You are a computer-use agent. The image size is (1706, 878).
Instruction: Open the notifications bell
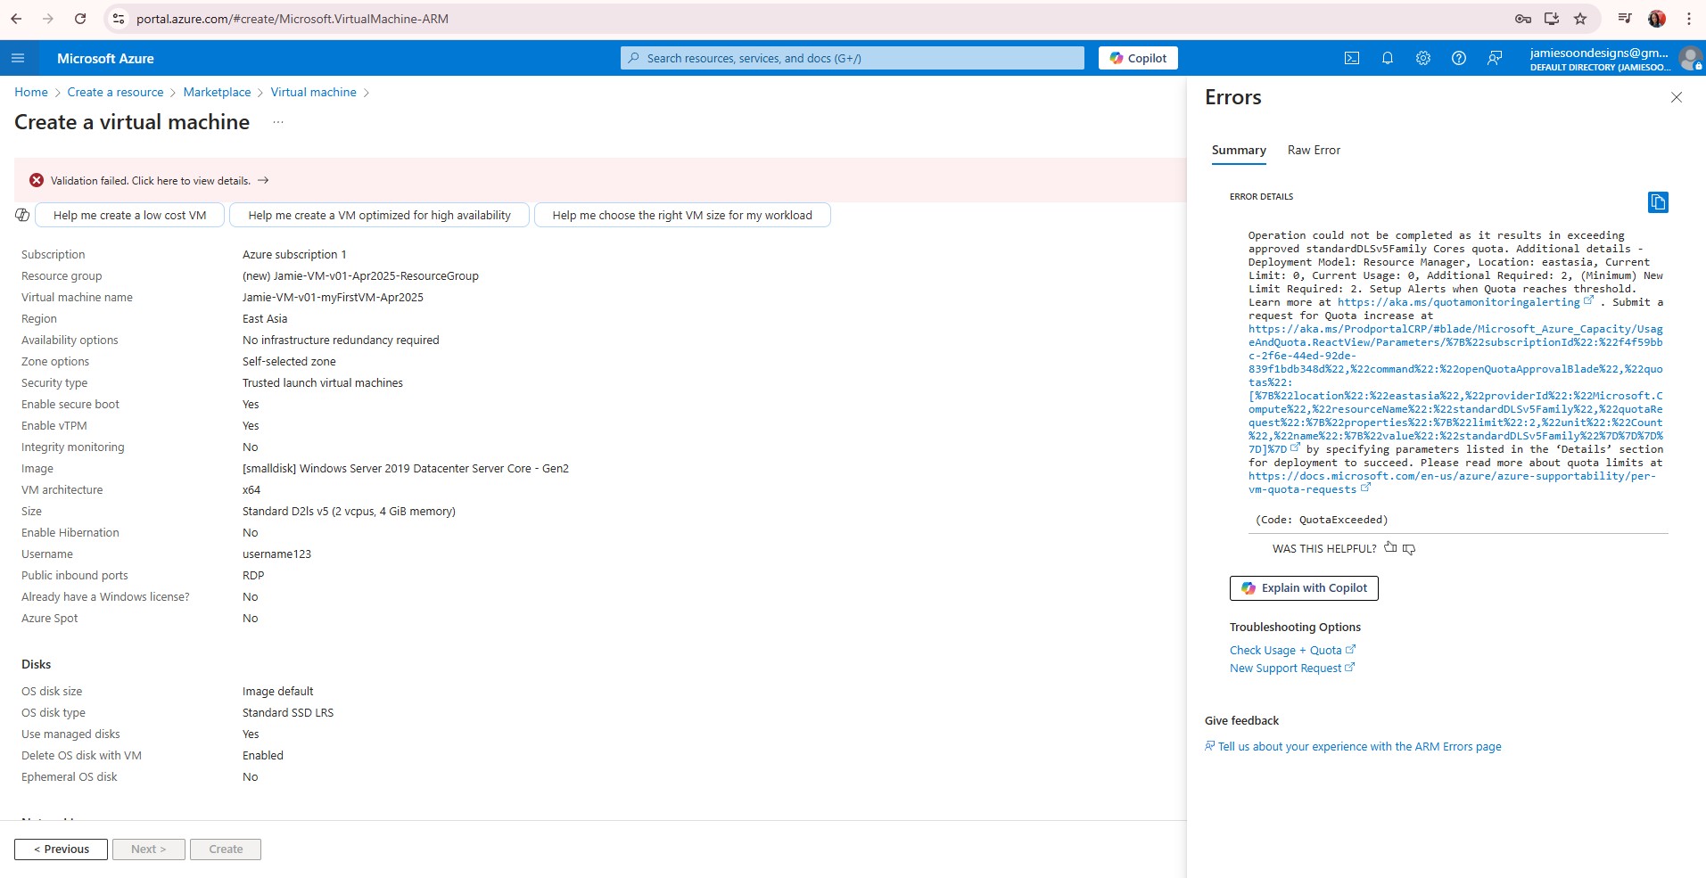tap(1388, 58)
